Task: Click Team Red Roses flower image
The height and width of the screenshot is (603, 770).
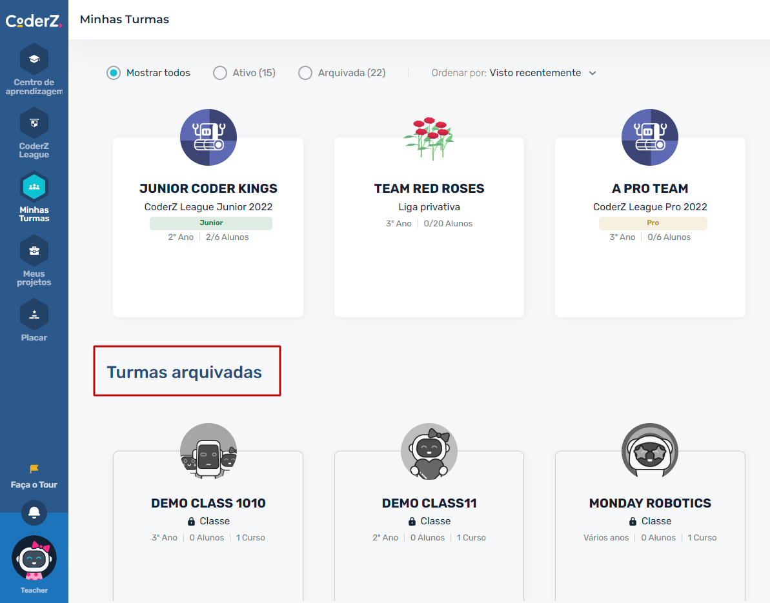Action: [429, 139]
